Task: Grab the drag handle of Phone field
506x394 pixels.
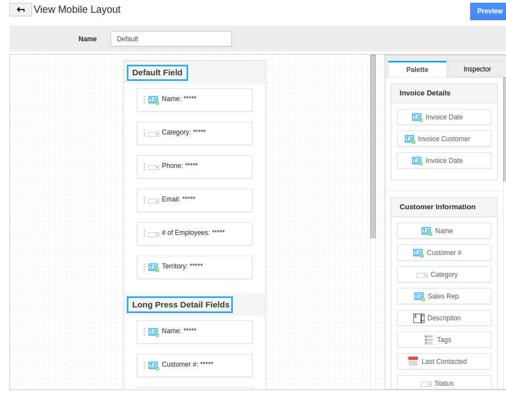Action: (x=144, y=166)
